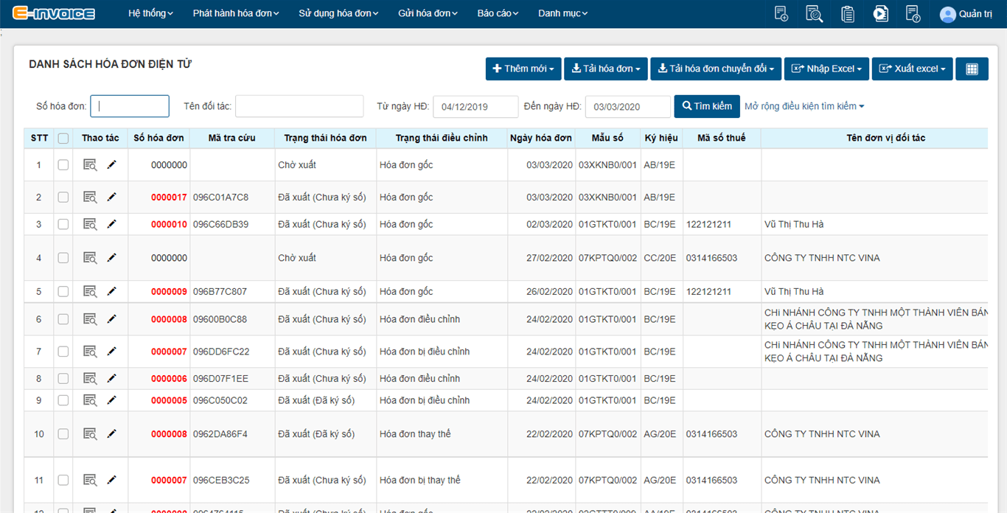
Task: Open the invoice lookup magnifier icon in header
Action: [814, 13]
